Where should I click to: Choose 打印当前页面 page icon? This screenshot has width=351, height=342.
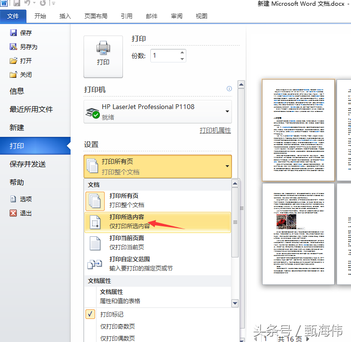[x=95, y=243]
